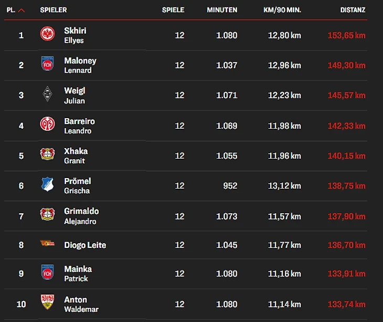Sort table by the Spiele column
This screenshot has height=322, width=383.
(173, 10)
